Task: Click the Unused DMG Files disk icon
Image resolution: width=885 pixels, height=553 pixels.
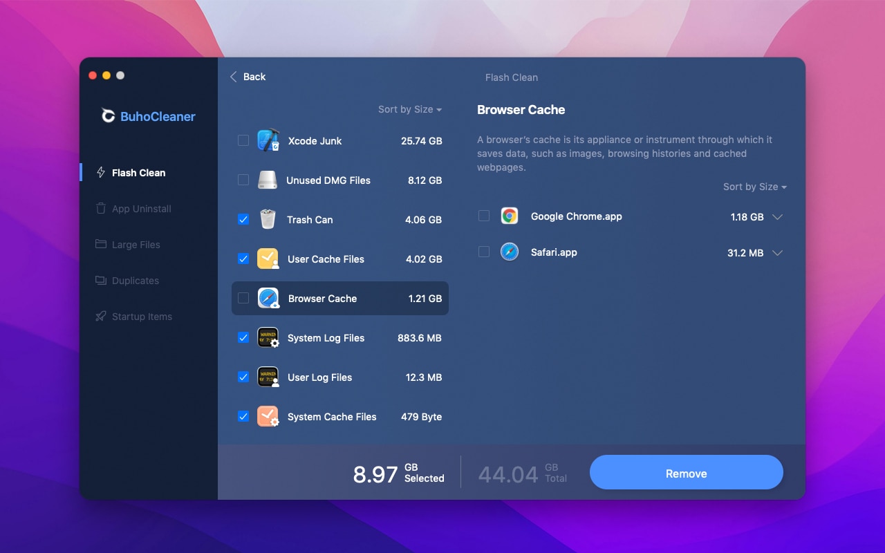Action: pyautogui.click(x=268, y=180)
